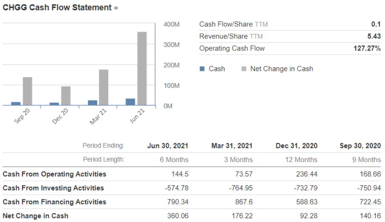Click the Dec 20 blue cash bar
Screen dimensions: 385x222
pyautogui.click(x=54, y=104)
